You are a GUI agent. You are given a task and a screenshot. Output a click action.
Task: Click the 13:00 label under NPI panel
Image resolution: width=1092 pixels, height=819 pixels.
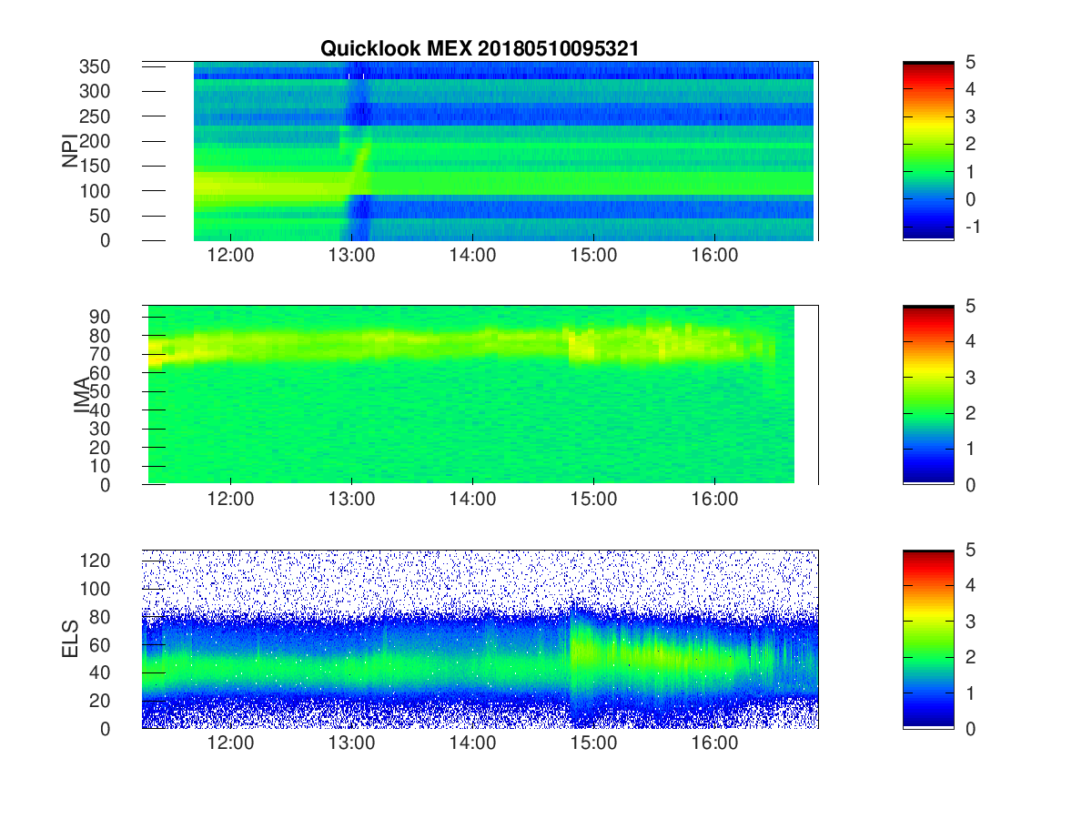352,257
